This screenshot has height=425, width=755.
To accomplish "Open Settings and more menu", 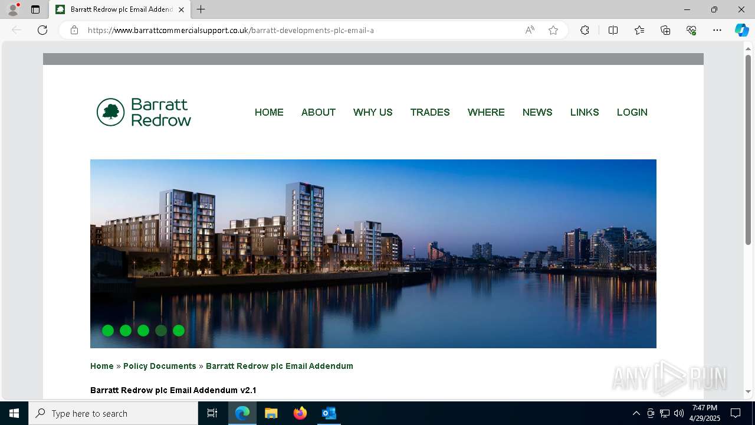I will pyautogui.click(x=717, y=30).
